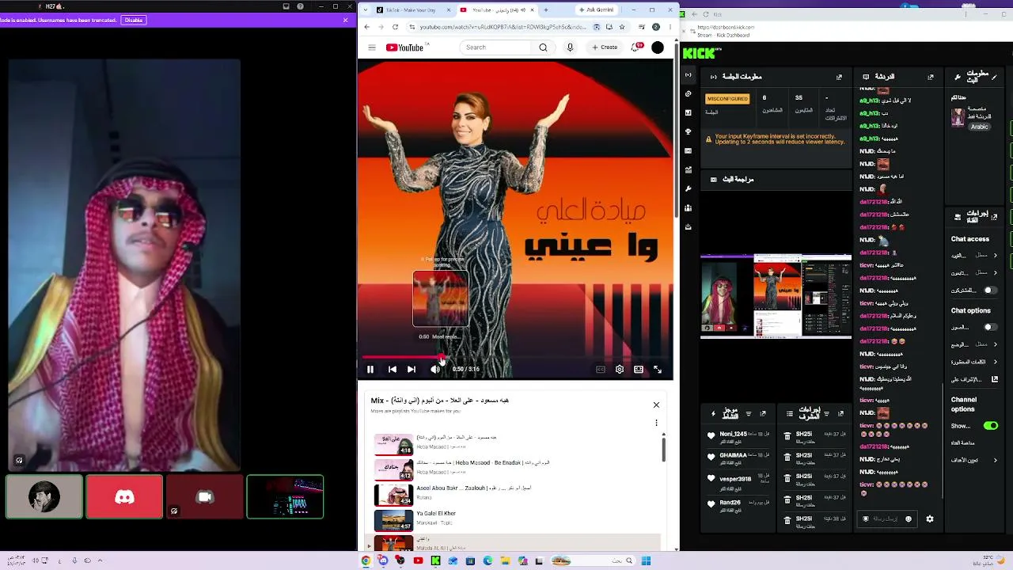The image size is (1013, 570).
Task: Click Disable in the purple notice bar
Action: point(134,20)
